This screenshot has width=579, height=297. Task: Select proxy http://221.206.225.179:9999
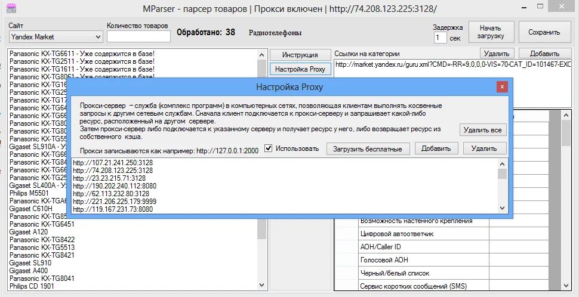[115, 202]
